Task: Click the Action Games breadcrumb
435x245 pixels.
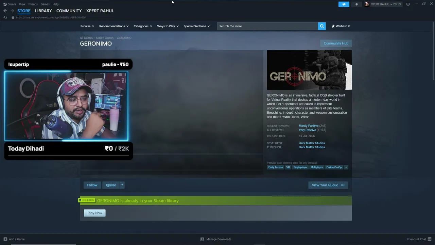Action: [x=105, y=38]
